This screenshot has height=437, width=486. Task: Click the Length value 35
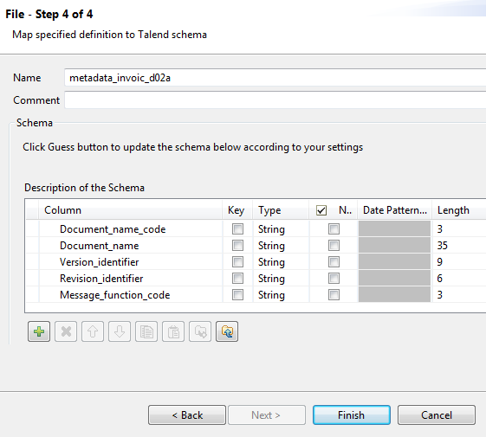click(x=443, y=246)
